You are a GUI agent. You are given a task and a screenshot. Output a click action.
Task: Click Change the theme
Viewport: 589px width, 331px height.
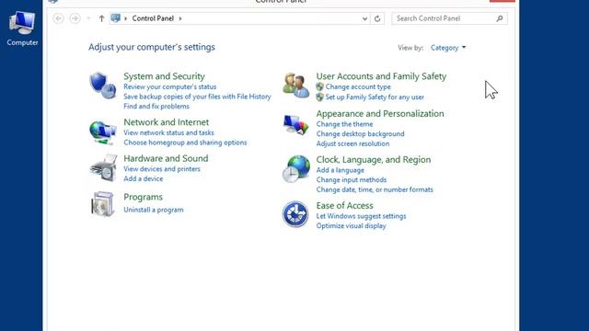344,124
